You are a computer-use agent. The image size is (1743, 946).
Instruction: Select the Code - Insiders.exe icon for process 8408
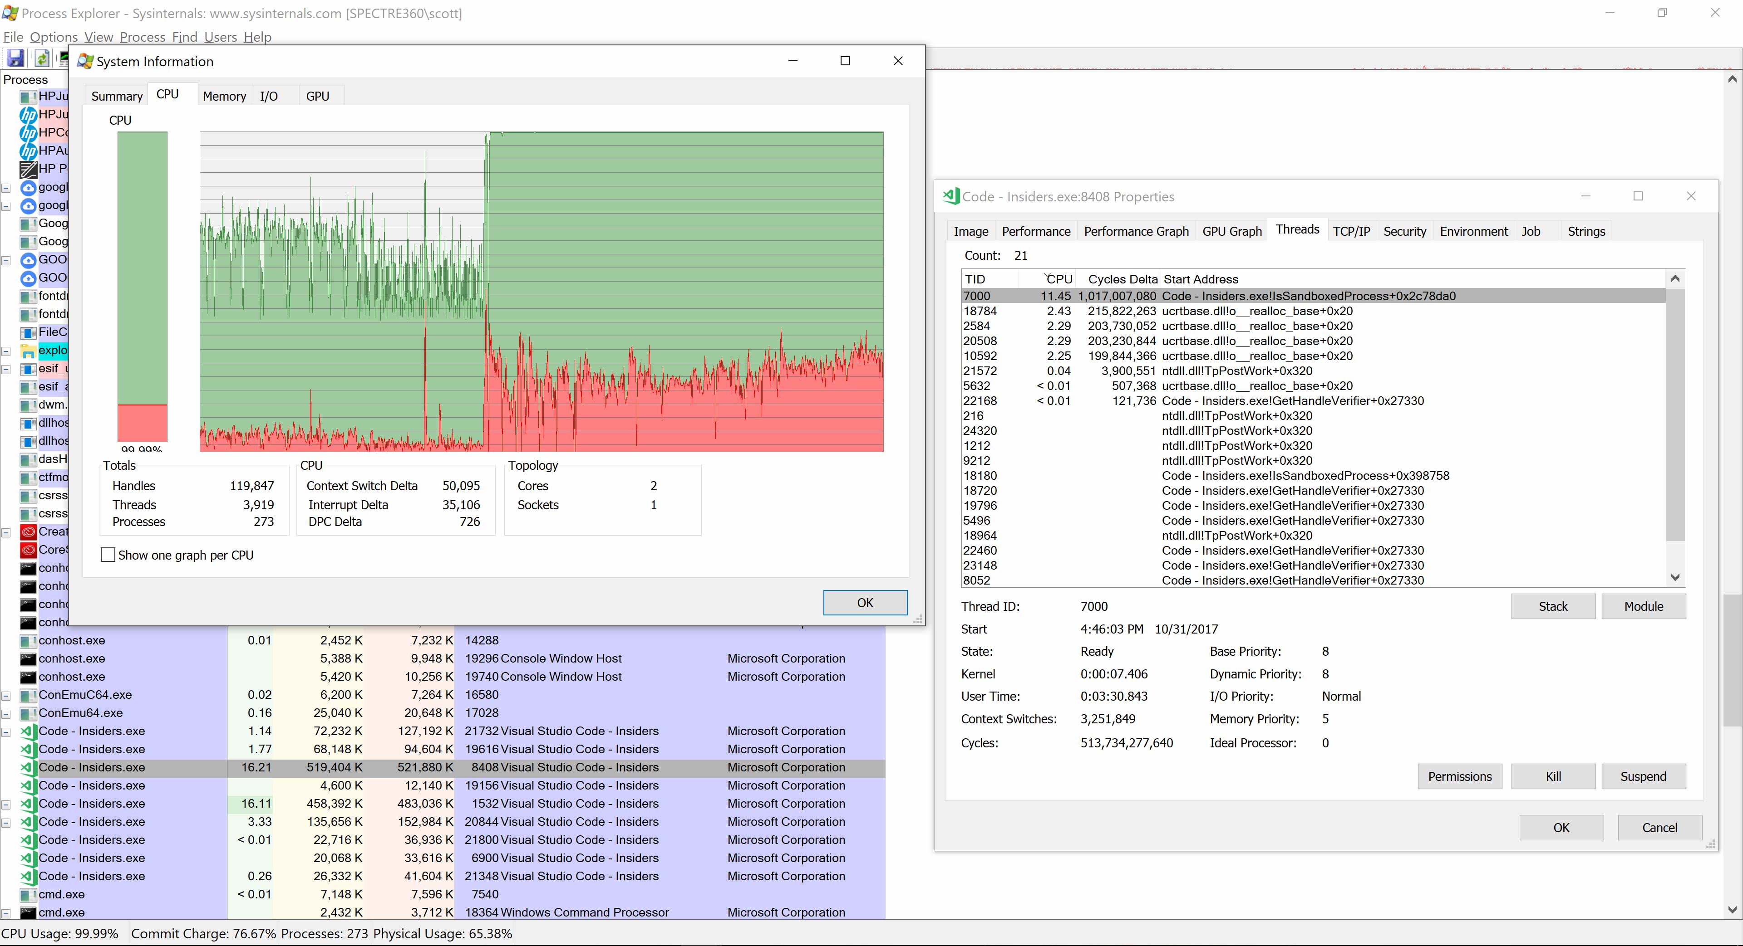pos(28,767)
